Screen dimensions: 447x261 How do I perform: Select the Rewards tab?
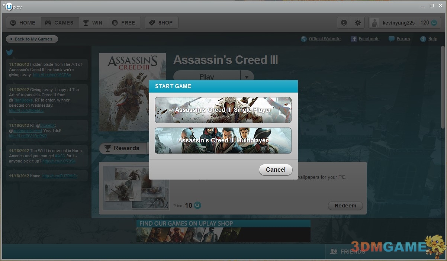[123, 148]
